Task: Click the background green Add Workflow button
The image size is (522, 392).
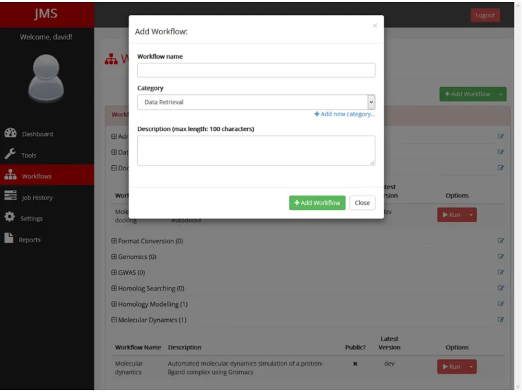Action: pos(468,94)
